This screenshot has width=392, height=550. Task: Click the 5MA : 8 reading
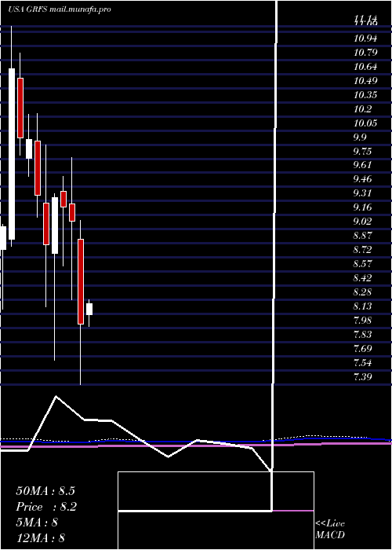(37, 522)
